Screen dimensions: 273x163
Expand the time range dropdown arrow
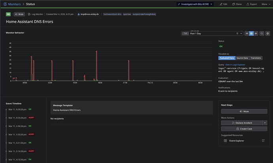241,33
